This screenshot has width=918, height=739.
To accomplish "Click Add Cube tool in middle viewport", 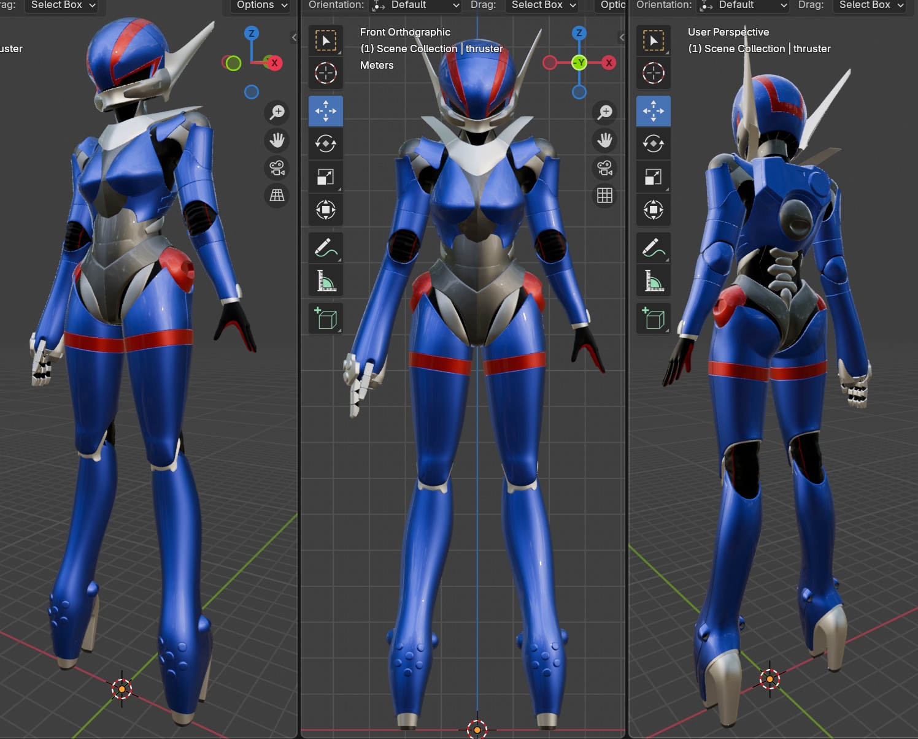I will pos(326,319).
